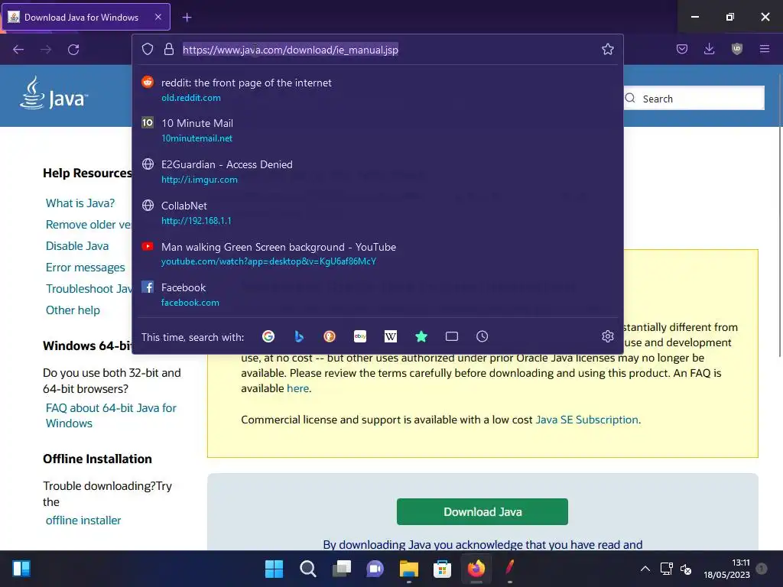
Task: Search this time with DuckDuckGo
Action: pos(330,336)
